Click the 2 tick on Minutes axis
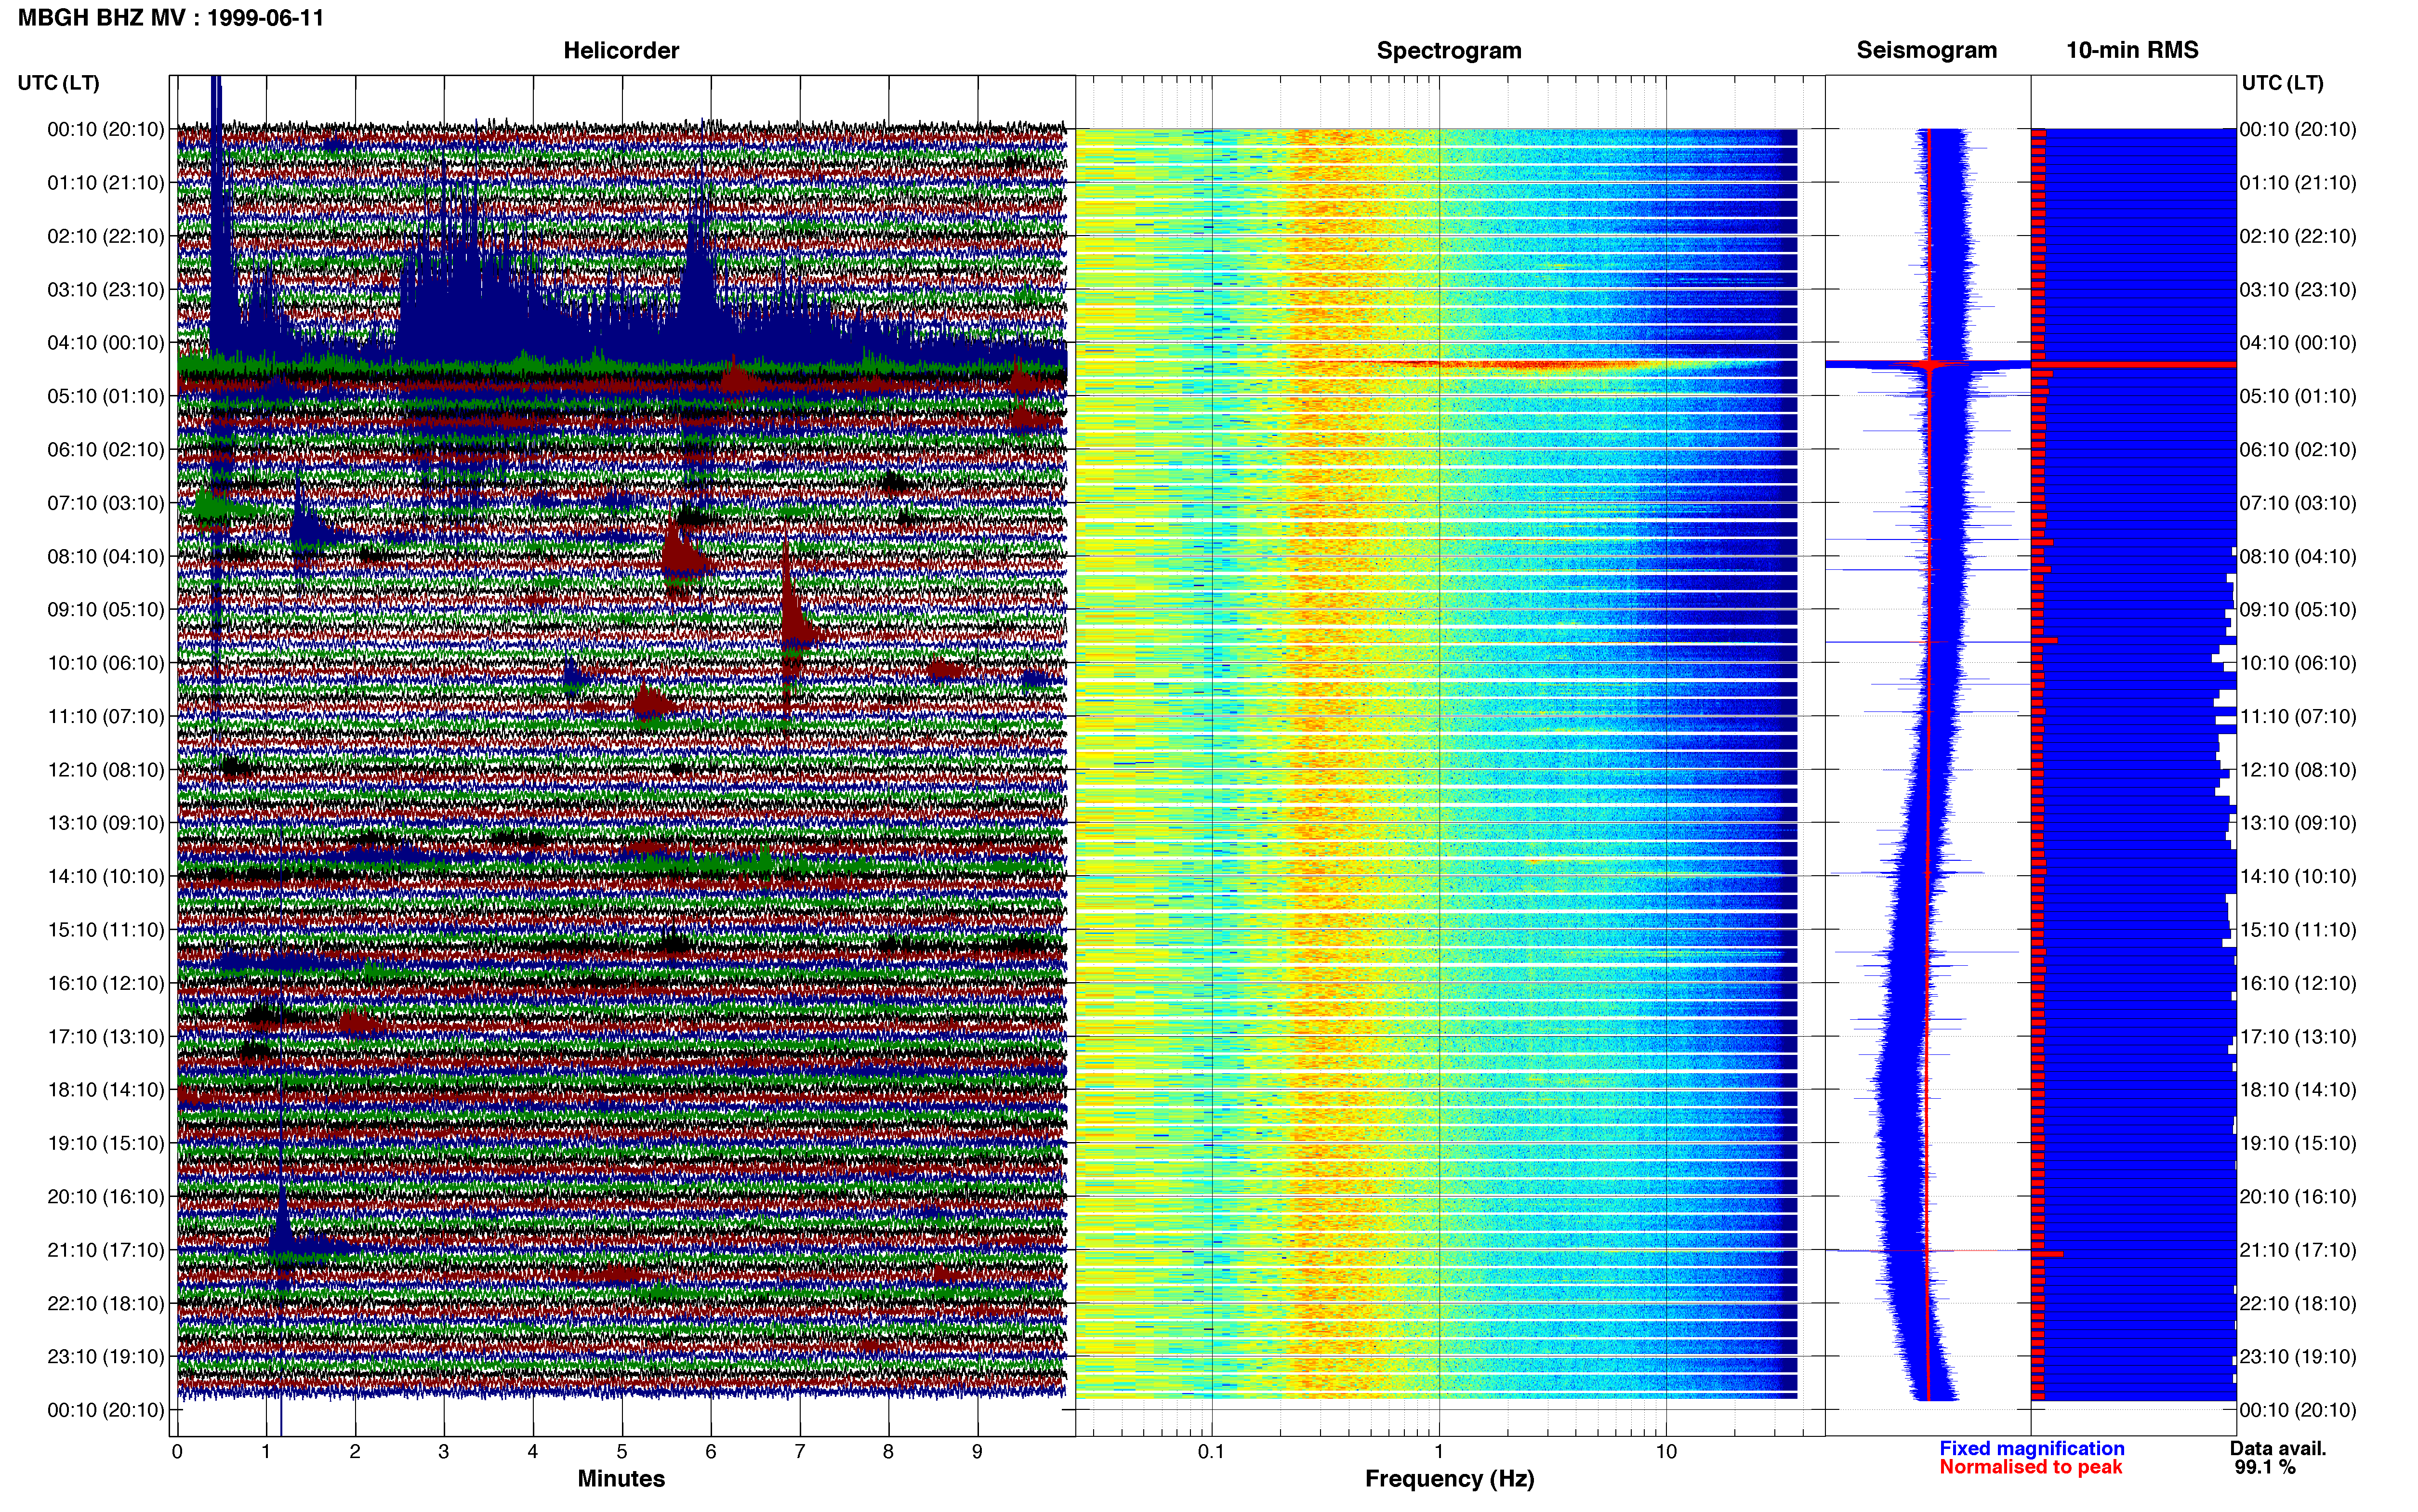2418x1512 pixels. click(x=355, y=1452)
